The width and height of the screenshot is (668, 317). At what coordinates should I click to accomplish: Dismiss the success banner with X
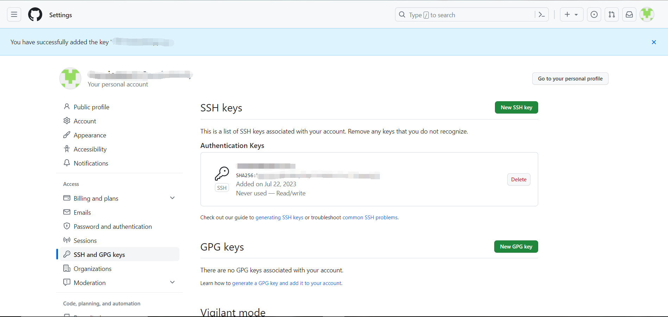click(x=654, y=42)
